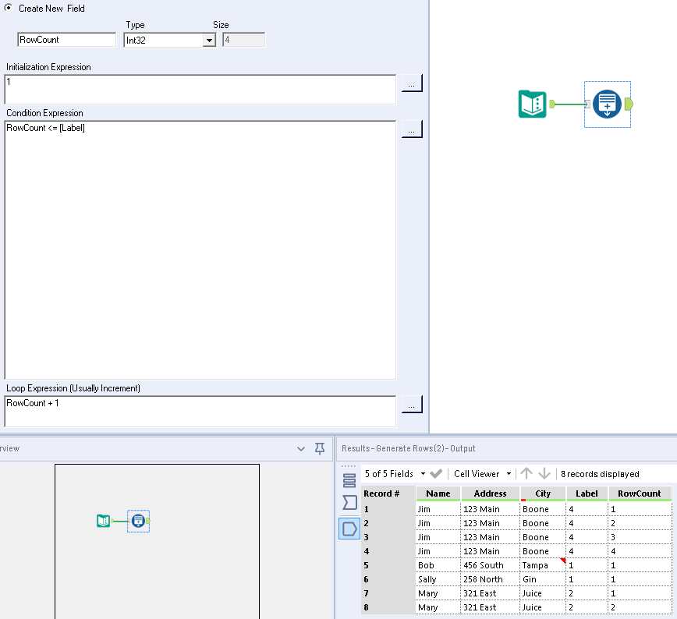Pin the Overview panel
Image resolution: width=677 pixels, height=619 pixels.
pyautogui.click(x=319, y=448)
